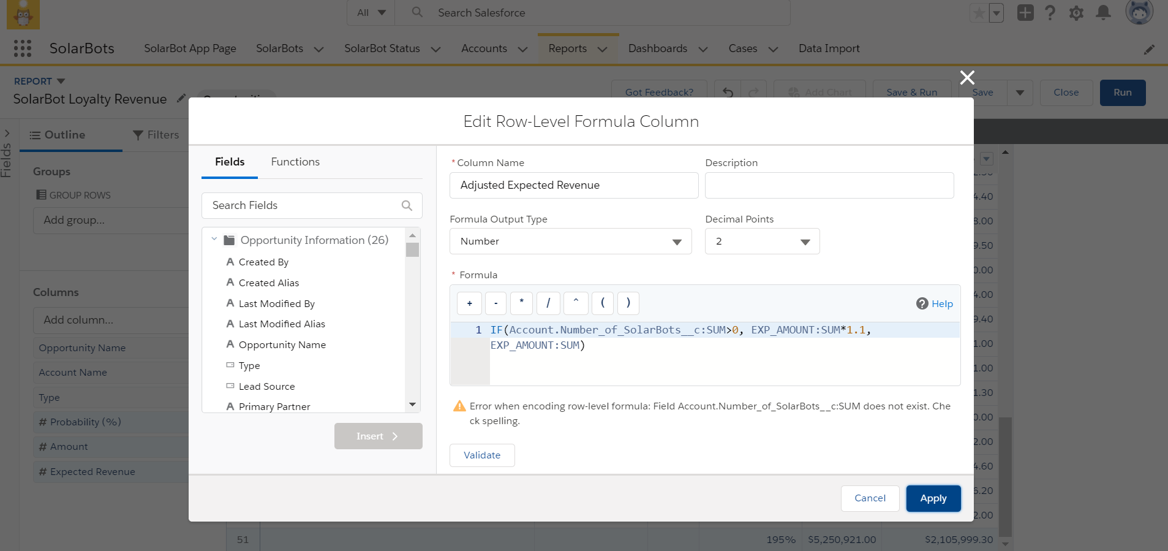Insert the division operator button
1168x551 pixels.
click(548, 303)
